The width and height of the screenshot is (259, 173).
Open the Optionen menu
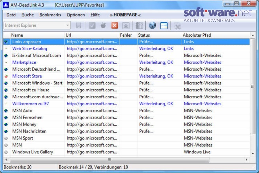75,15
